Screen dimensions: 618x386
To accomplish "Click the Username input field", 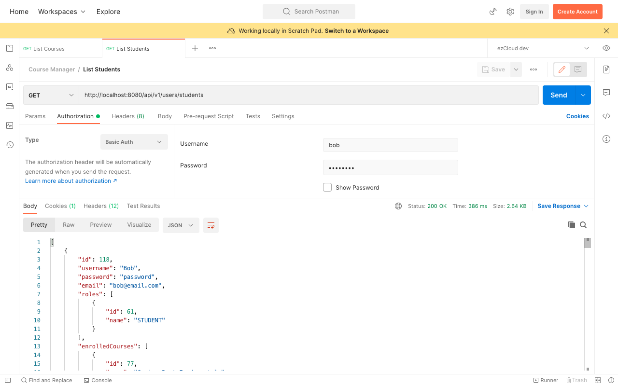I will pos(390,145).
